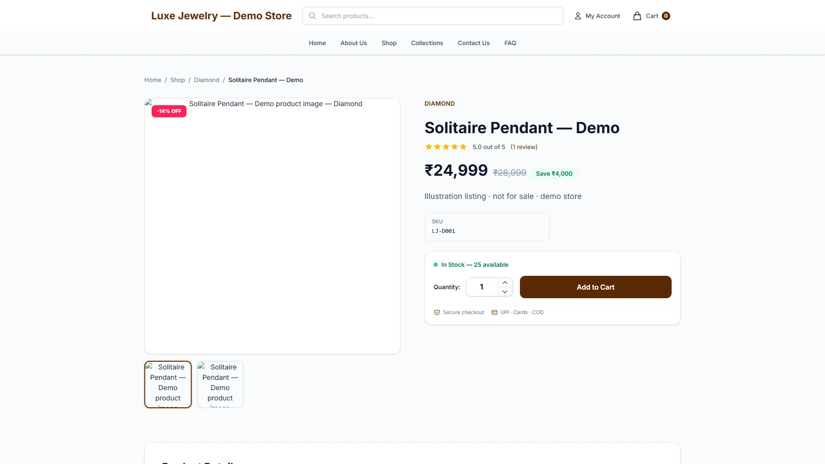Click the Luxe Jewelry store logo
This screenshot has width=825, height=464.
(221, 16)
